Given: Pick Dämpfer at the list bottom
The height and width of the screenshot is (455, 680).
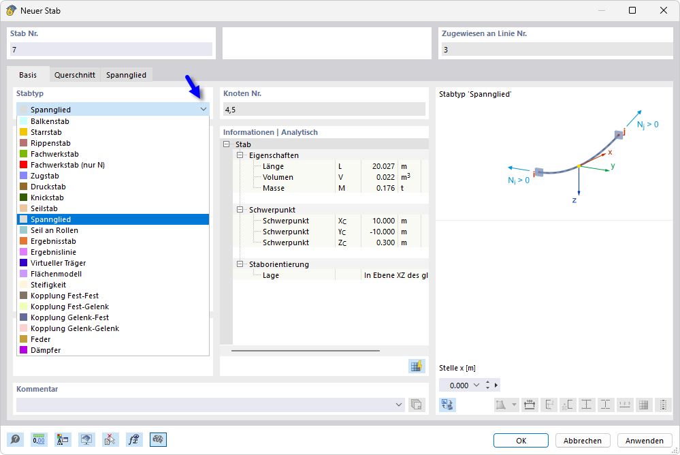Looking at the screenshot, I should point(113,350).
